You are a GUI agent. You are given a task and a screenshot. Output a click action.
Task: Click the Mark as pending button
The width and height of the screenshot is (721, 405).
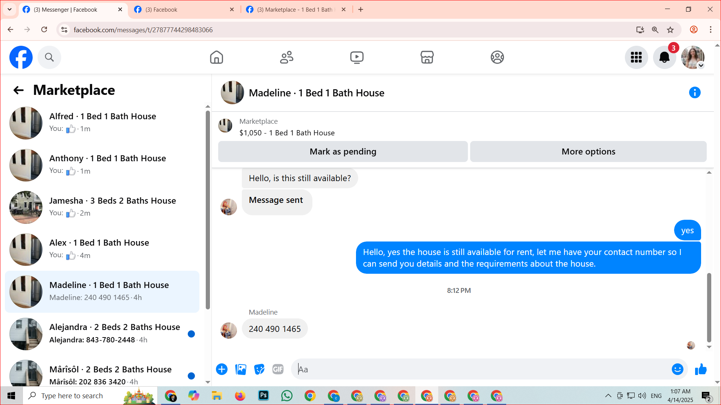pos(342,151)
